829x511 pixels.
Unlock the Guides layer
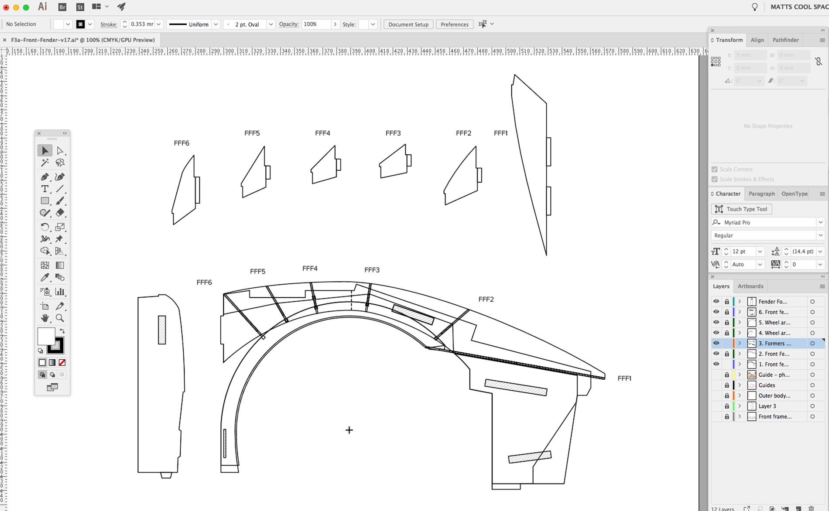click(x=726, y=385)
